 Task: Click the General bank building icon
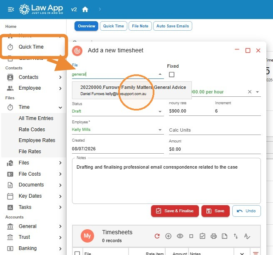[x=10, y=226]
